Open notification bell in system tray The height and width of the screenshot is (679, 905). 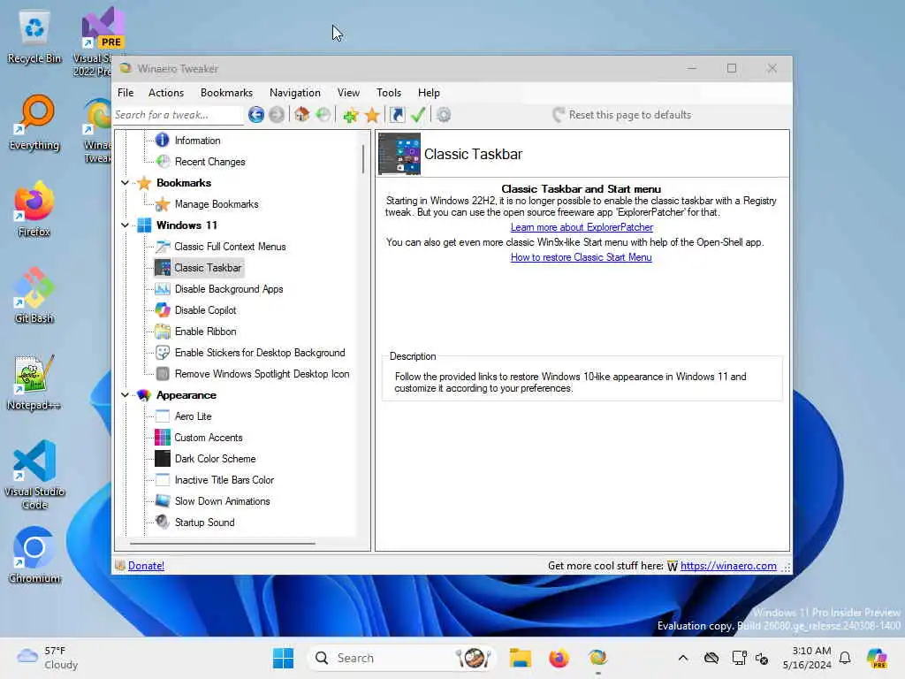845,658
